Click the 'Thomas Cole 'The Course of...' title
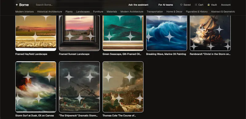 (119, 116)
